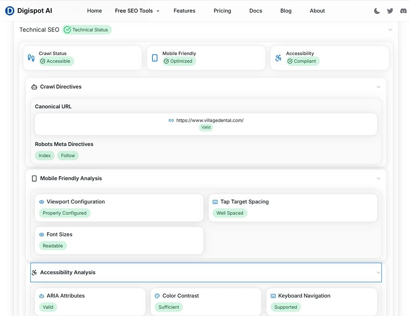The width and height of the screenshot is (410, 316).
Task: Click the eye icon next to Font Sizes
Action: point(41,235)
